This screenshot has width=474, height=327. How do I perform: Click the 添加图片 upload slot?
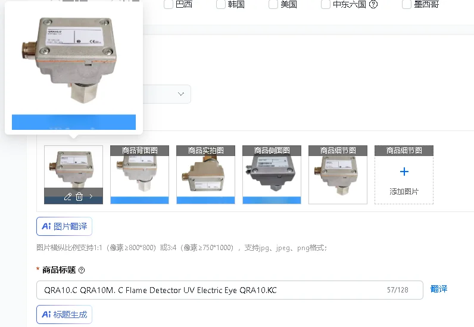point(404,175)
